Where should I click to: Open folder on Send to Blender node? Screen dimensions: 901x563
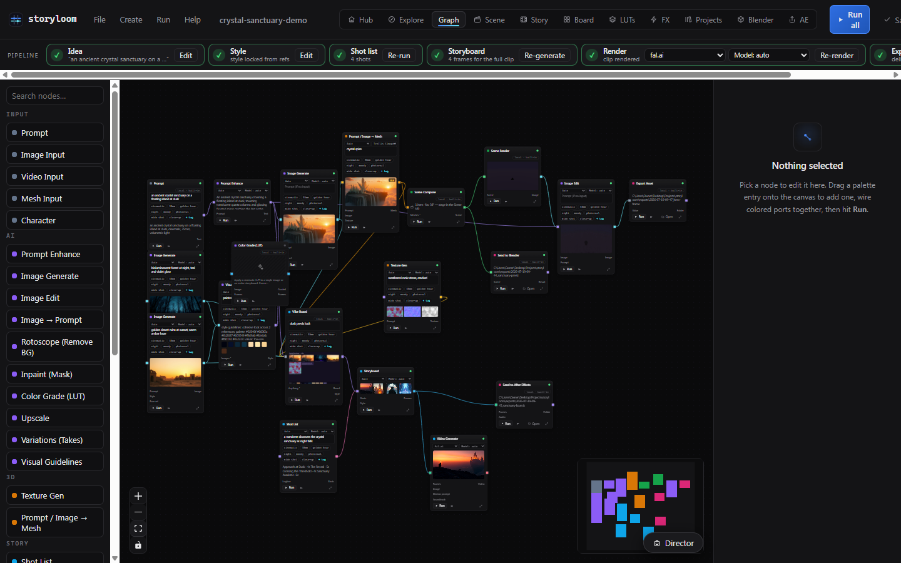click(x=529, y=288)
